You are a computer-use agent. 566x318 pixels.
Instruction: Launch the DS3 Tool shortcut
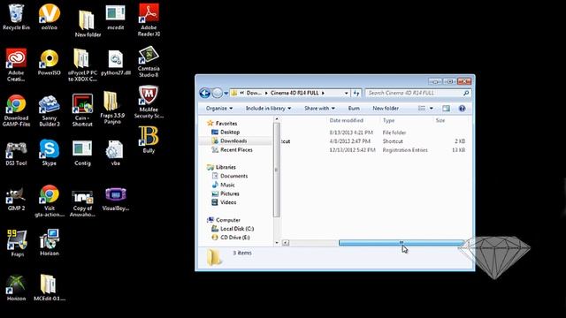coord(16,153)
